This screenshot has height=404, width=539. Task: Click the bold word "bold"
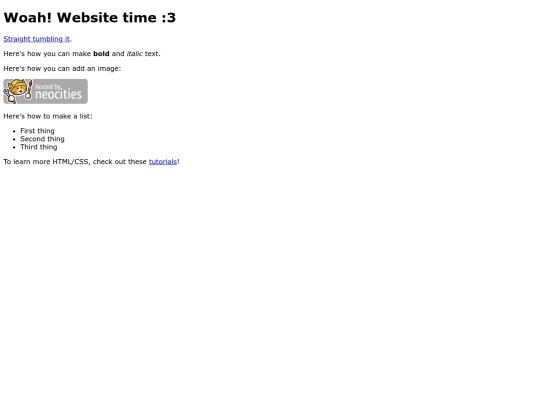(x=101, y=54)
